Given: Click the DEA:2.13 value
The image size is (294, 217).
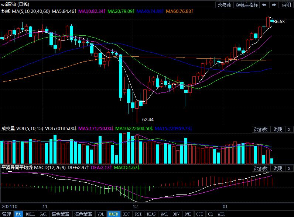Looking at the screenshot, I should pyautogui.click(x=102, y=167).
